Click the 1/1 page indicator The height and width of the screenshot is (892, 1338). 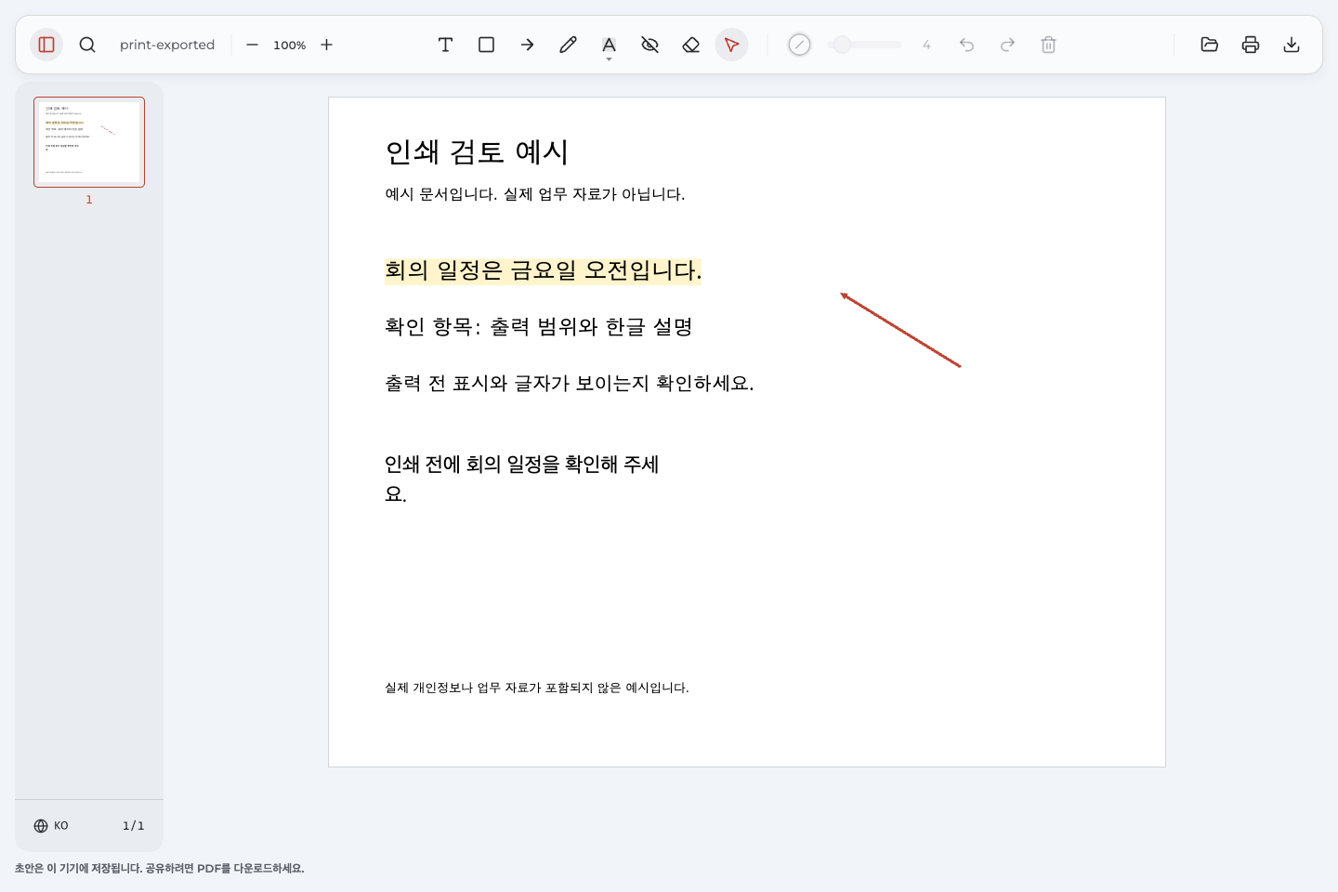(133, 826)
